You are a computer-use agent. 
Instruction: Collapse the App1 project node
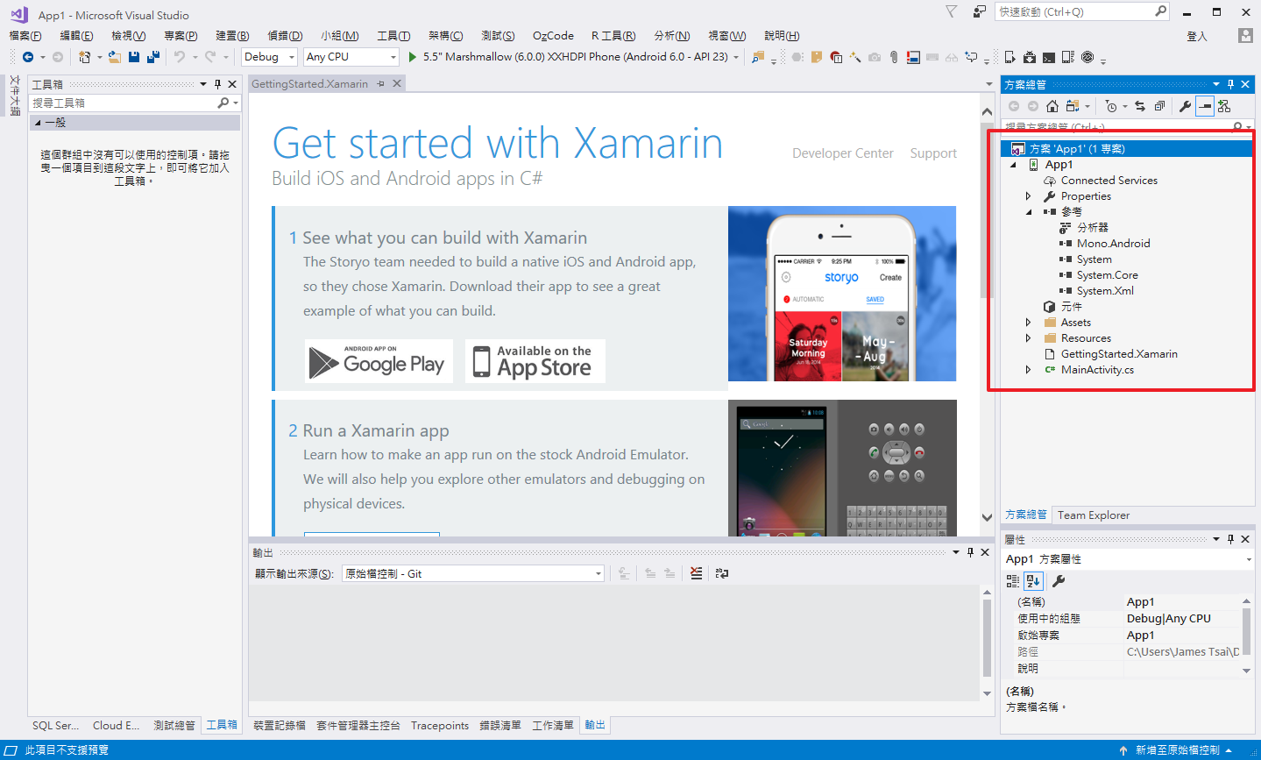(x=1014, y=165)
